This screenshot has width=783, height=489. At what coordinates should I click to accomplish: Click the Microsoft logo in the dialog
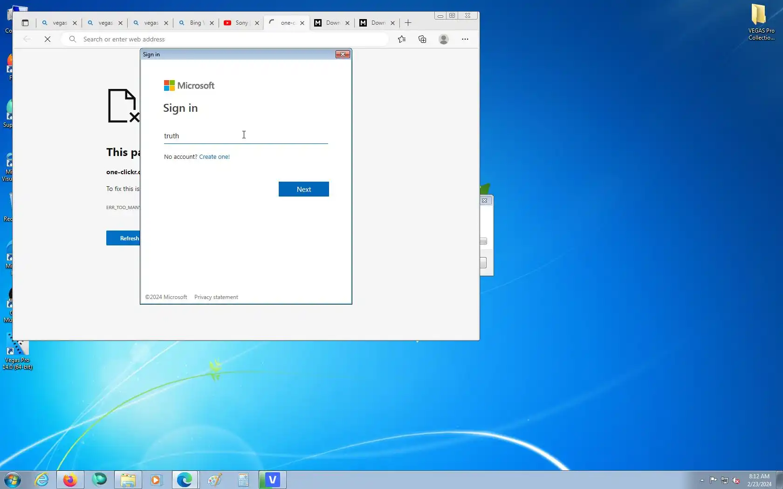coord(189,86)
